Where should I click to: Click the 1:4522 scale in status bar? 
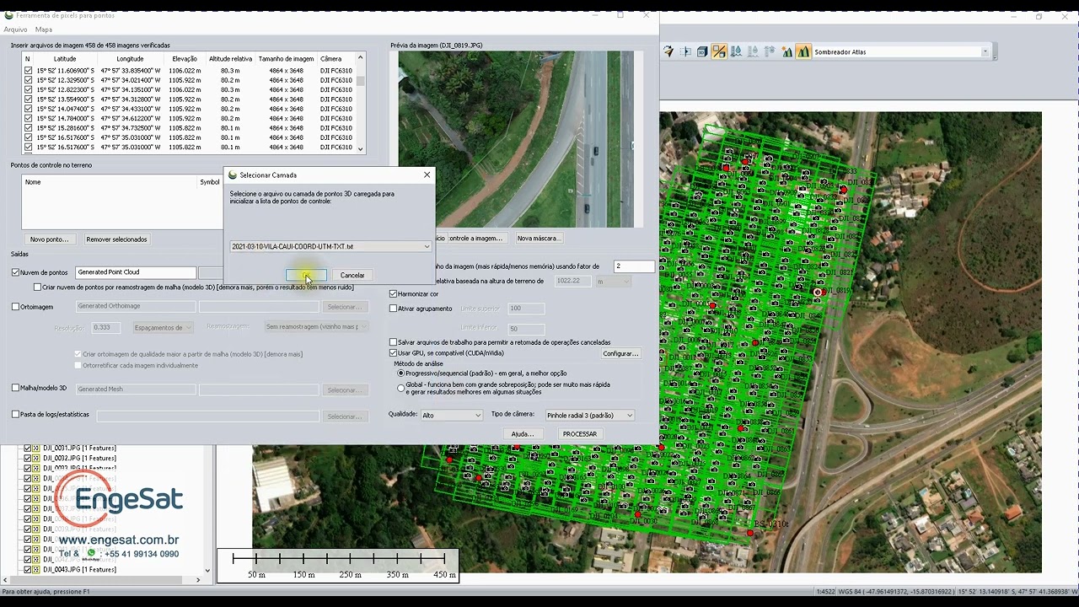825,592
